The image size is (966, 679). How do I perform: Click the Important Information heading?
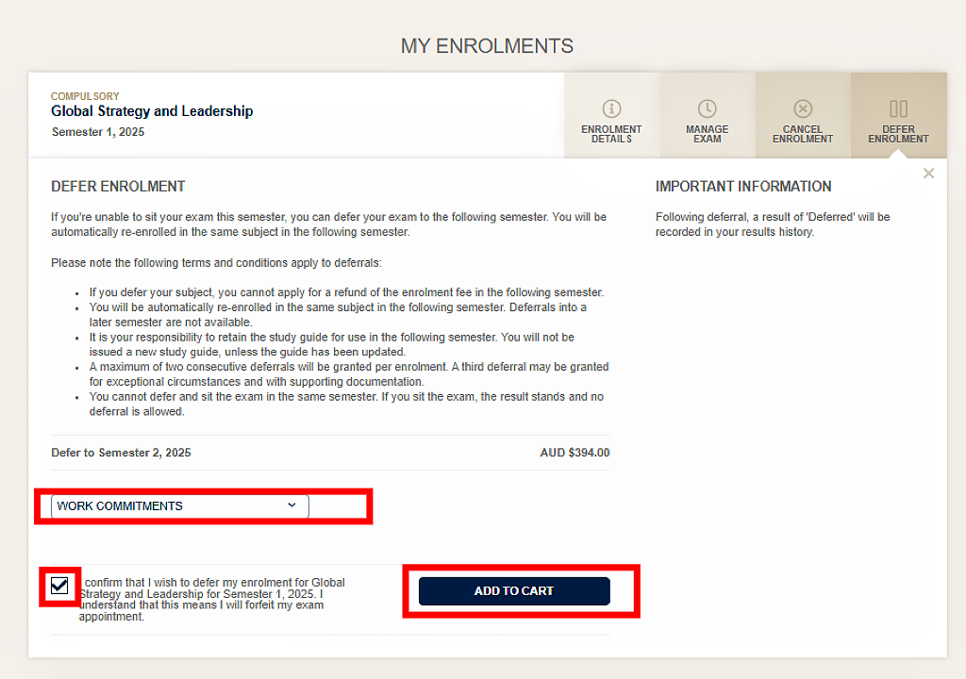point(743,187)
